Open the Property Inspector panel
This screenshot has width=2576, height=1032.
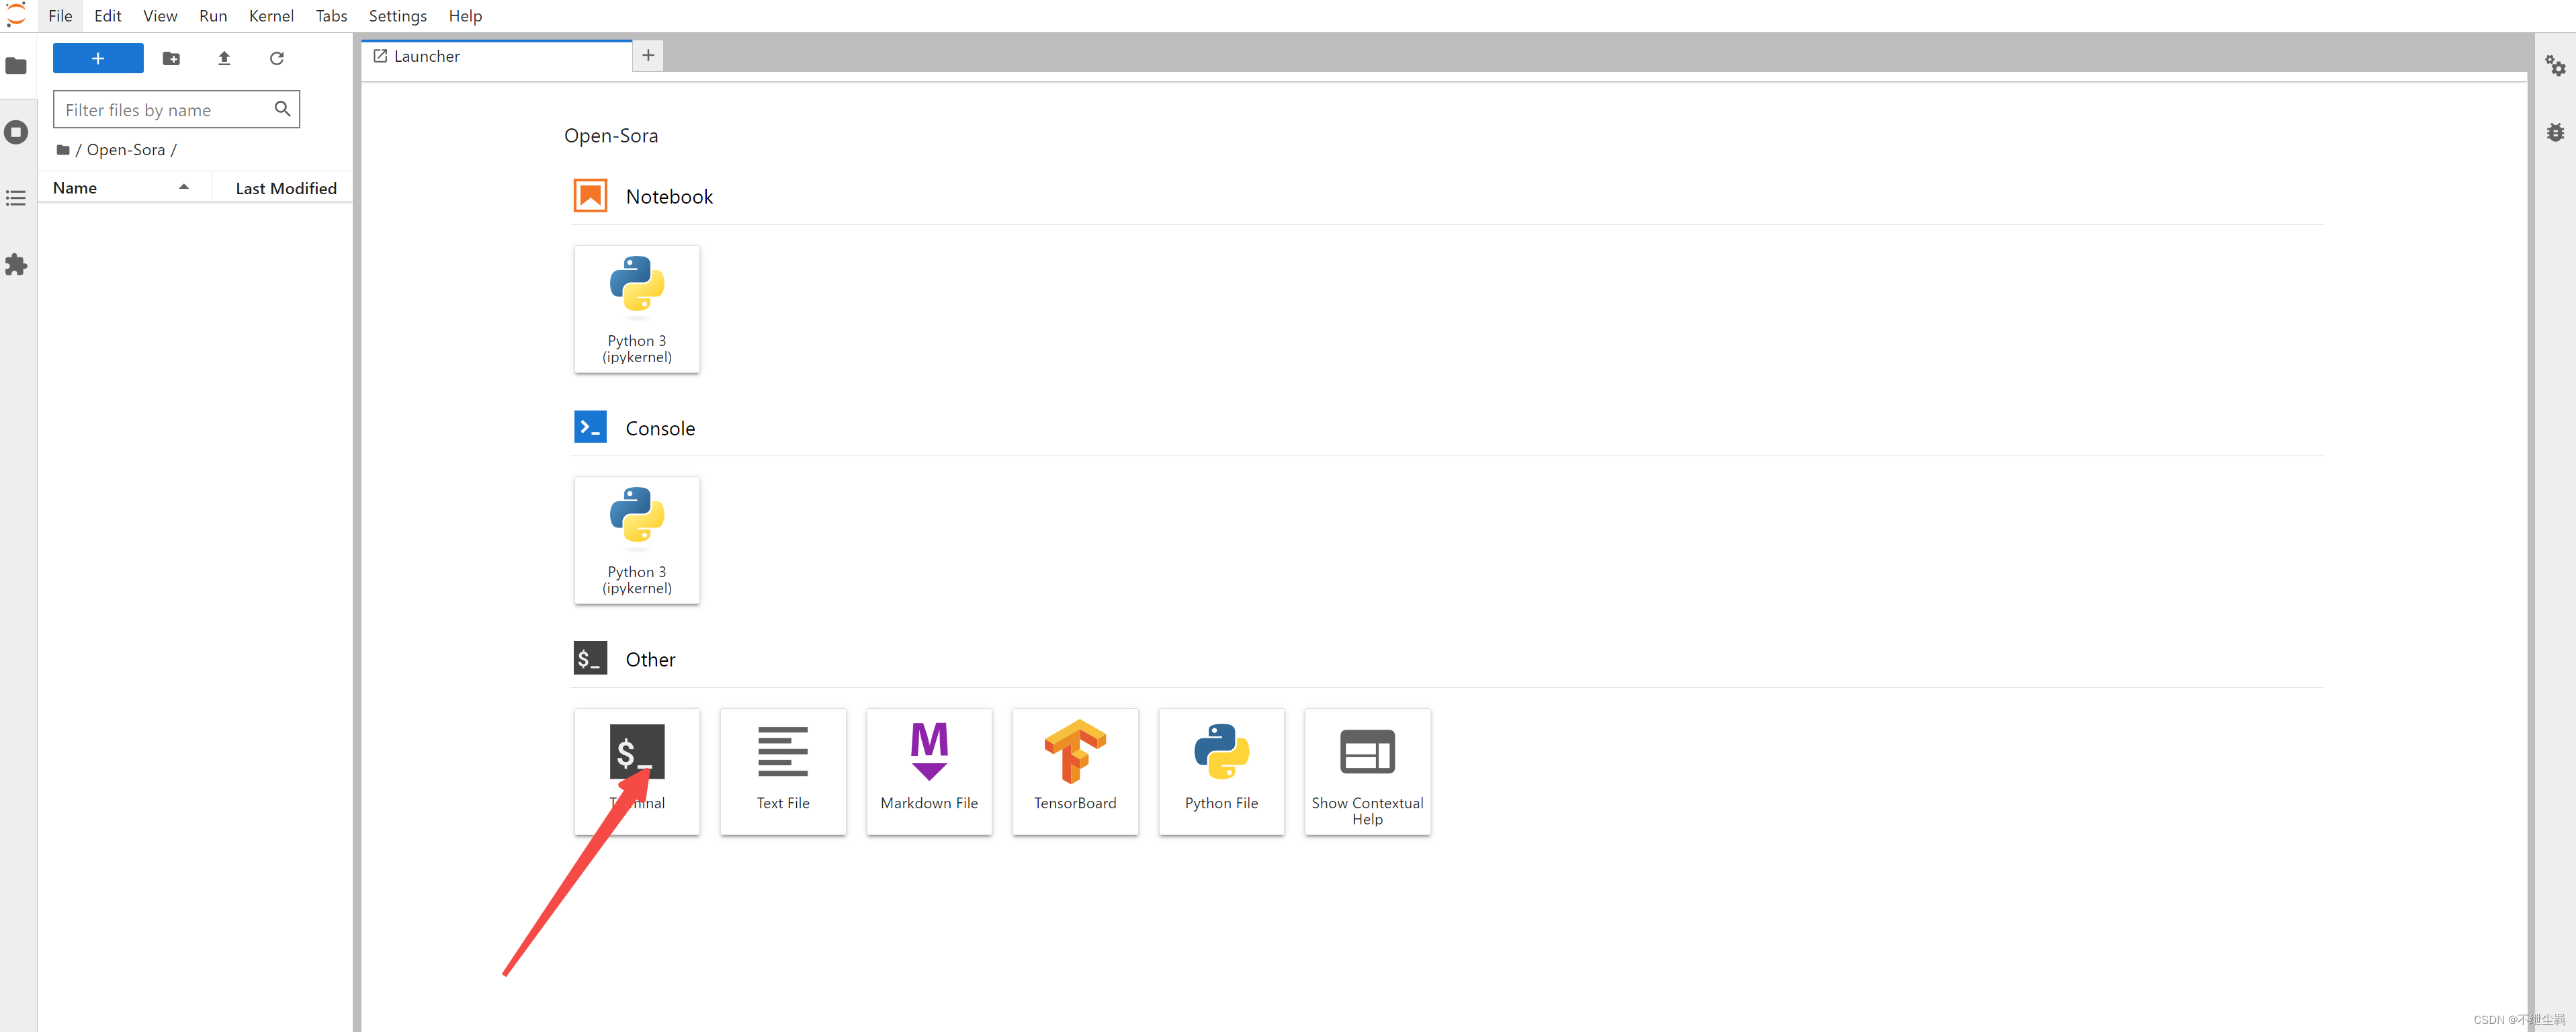(x=2555, y=66)
